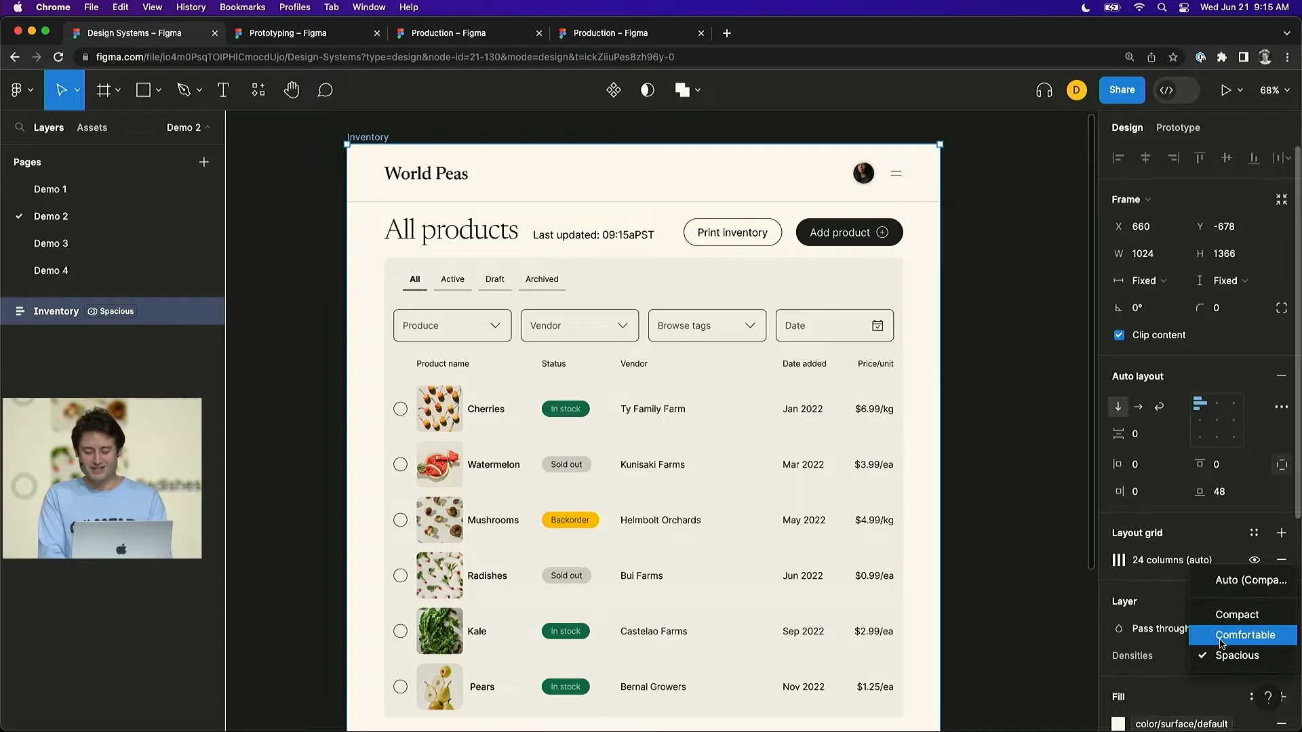This screenshot has width=1302, height=732.
Task: Select the Pears row radio button
Action: 400,687
